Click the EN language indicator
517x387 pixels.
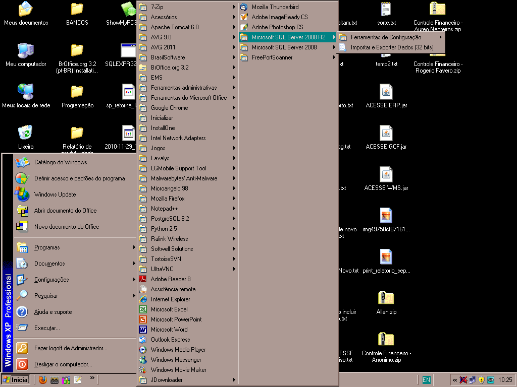click(x=426, y=380)
